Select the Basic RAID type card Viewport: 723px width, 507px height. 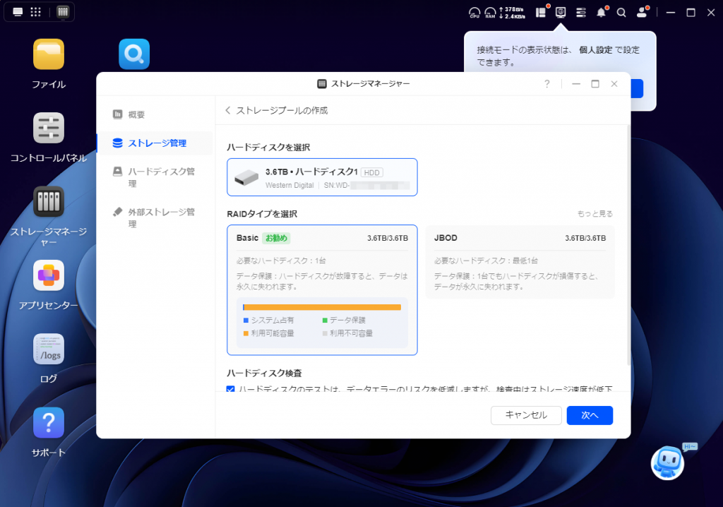(322, 290)
